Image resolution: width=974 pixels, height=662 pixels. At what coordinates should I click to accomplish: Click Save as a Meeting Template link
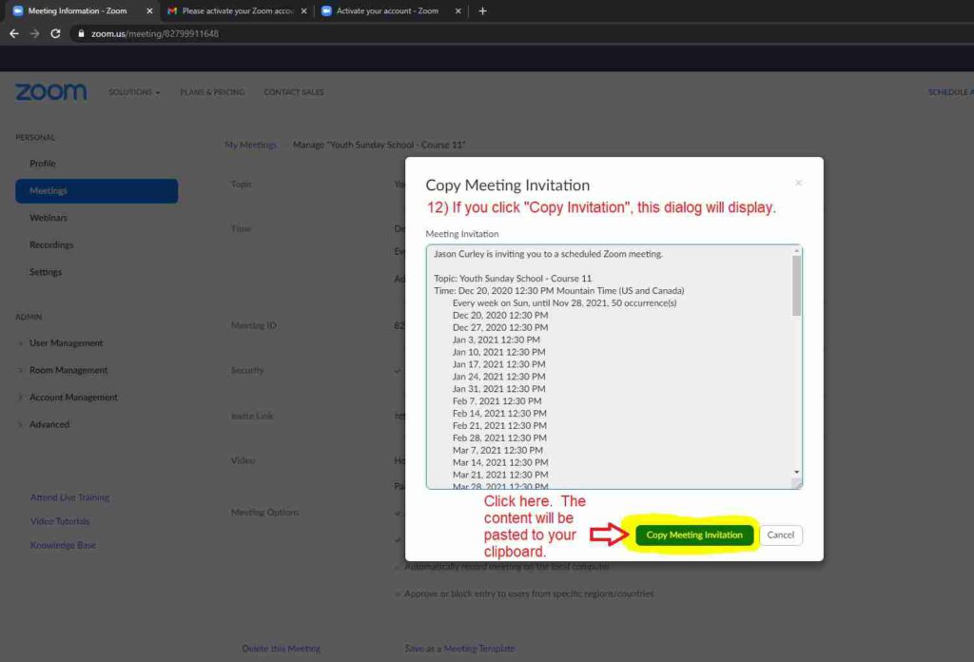[x=459, y=649]
